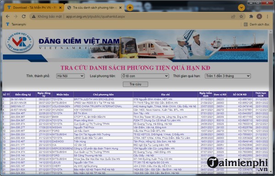Close the 'Tra cứu danh sách phương tiện' tab
This screenshot has height=176, width=275.
pos(121,7)
